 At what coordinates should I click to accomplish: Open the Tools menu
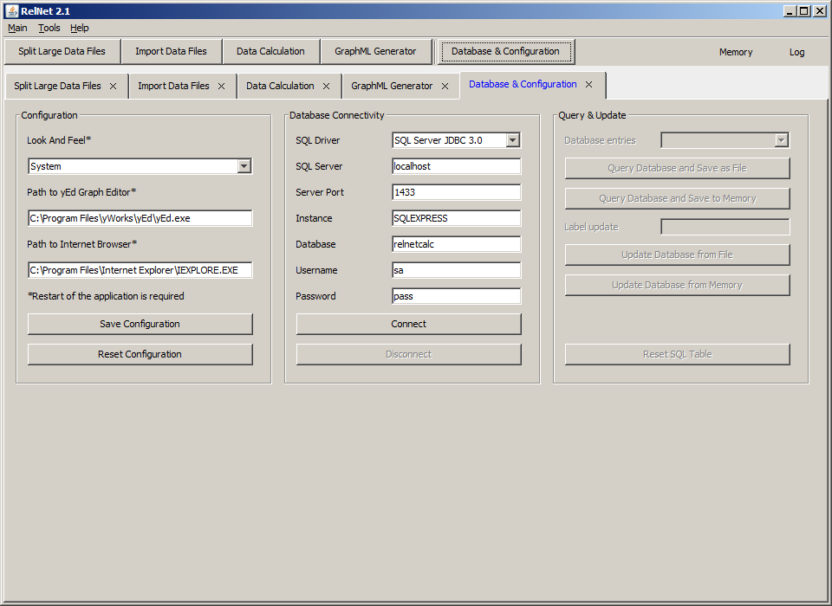pyautogui.click(x=49, y=28)
